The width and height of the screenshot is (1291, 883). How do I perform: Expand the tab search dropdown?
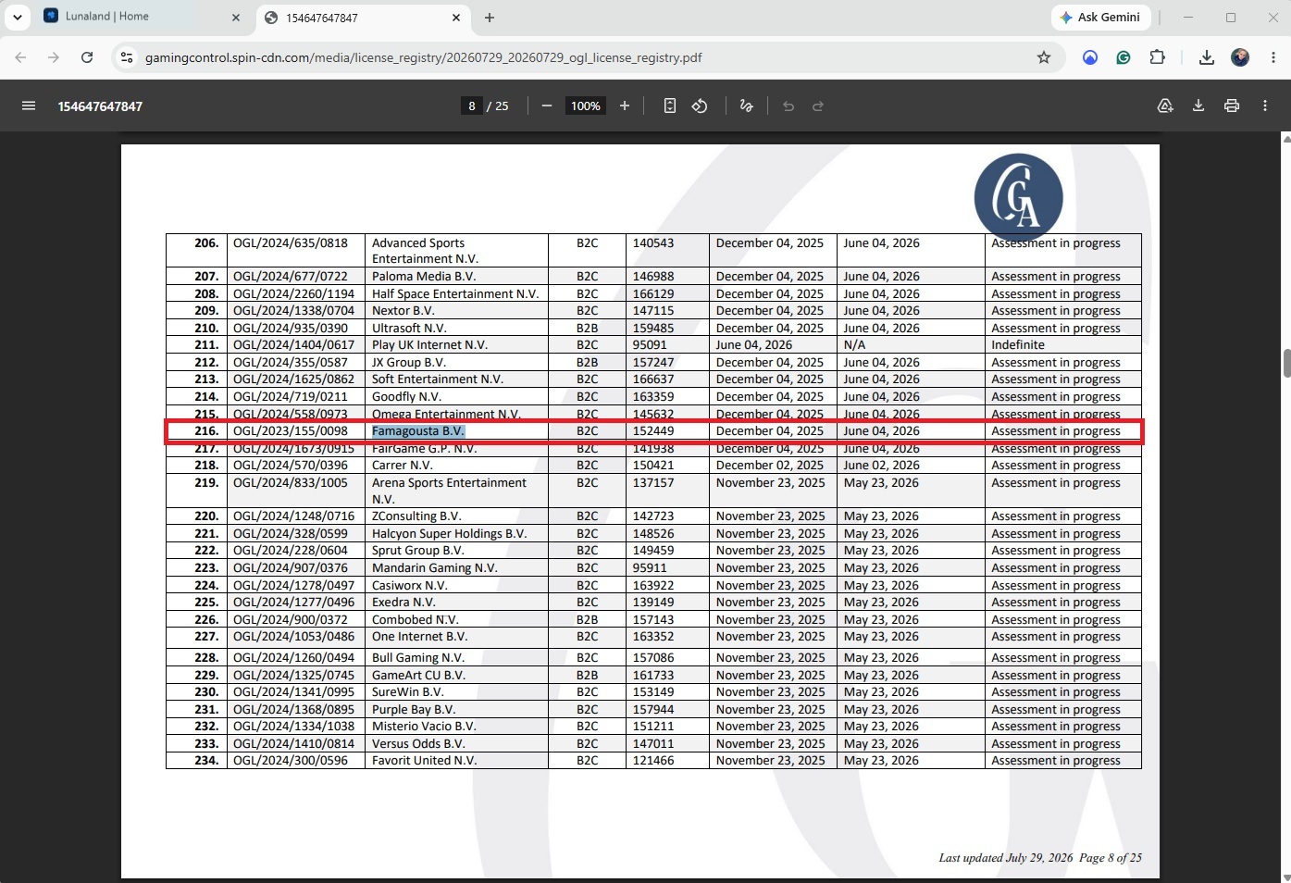[x=18, y=18]
